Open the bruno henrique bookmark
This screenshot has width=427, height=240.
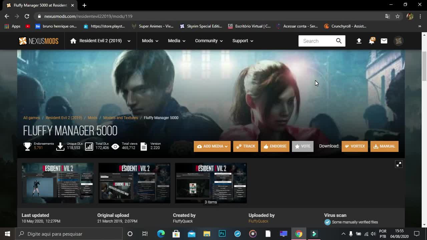click(56, 26)
